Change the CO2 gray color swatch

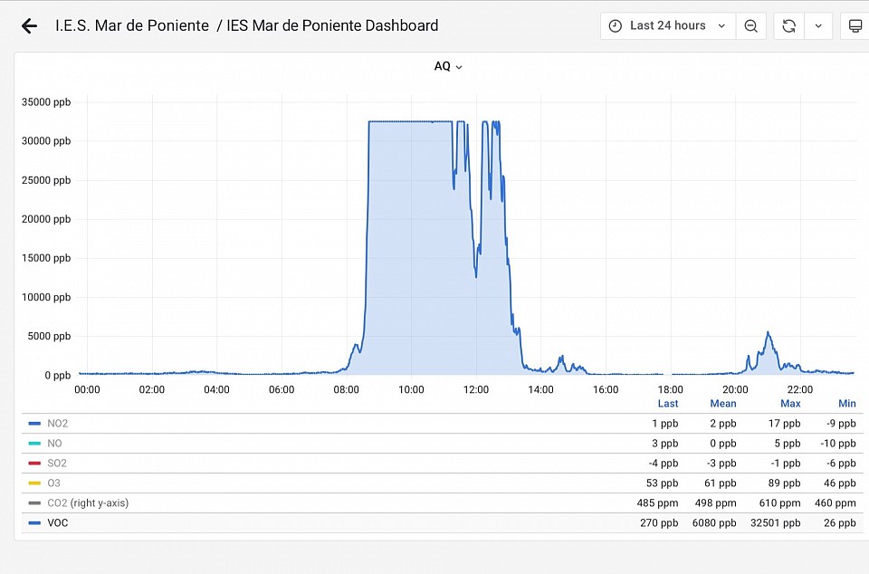click(34, 503)
